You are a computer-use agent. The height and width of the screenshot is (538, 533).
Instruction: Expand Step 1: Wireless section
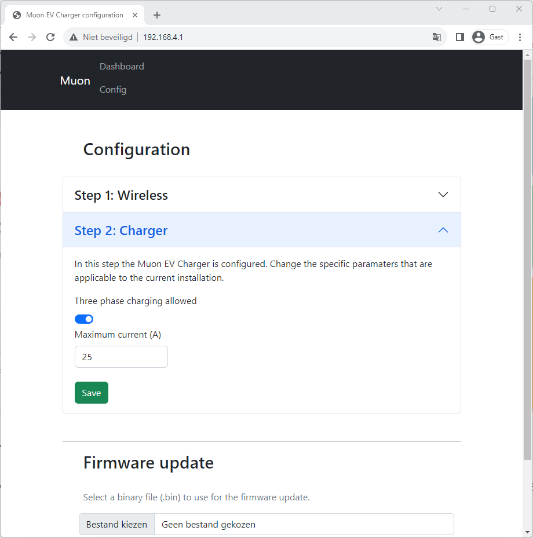coord(262,195)
